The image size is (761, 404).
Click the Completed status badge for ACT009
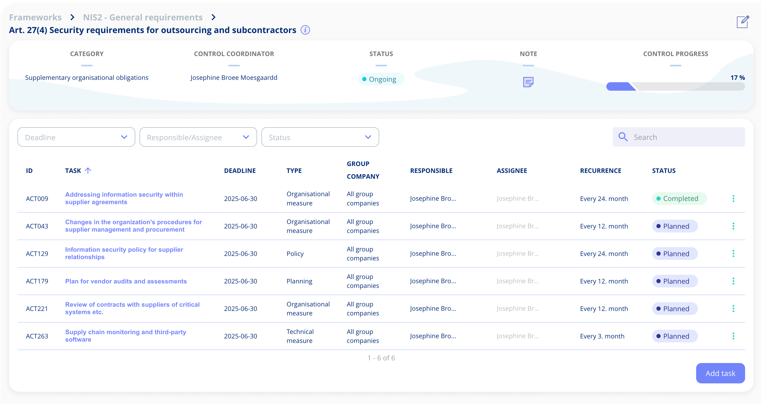[679, 199]
